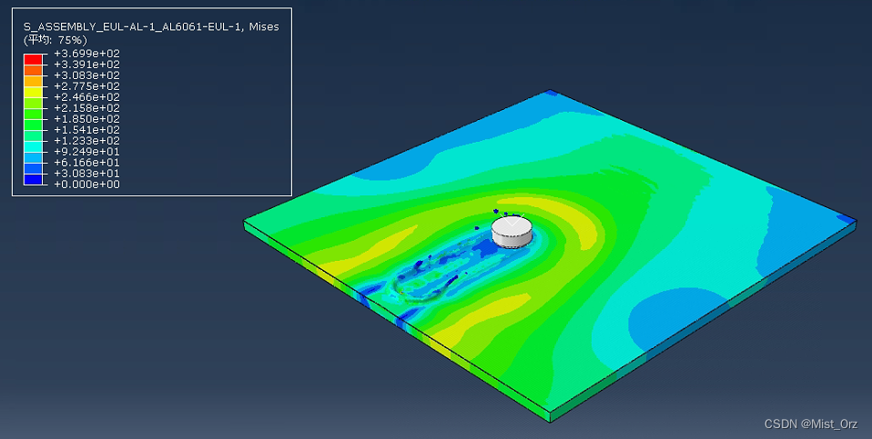Click the legend title ending in Mises
The width and height of the screenshot is (872, 439).
[151, 27]
